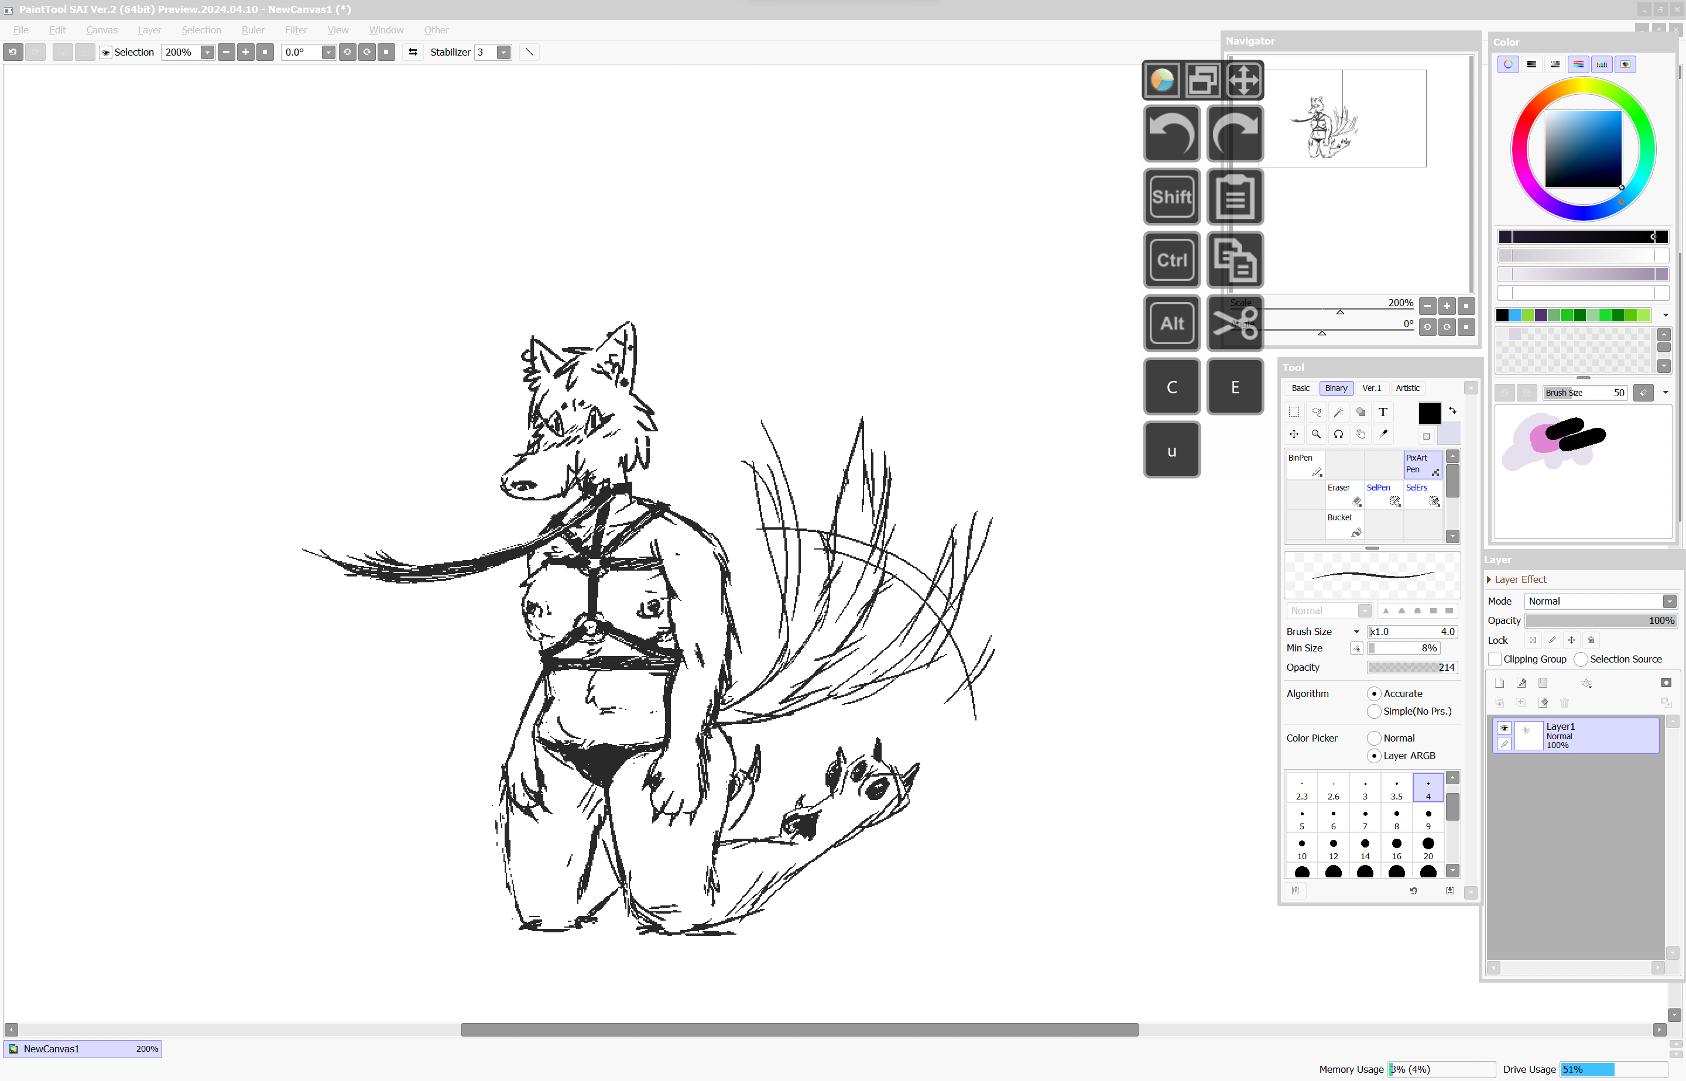The width and height of the screenshot is (1686, 1081).
Task: Toggle lock all for the layer
Action: 1591,640
